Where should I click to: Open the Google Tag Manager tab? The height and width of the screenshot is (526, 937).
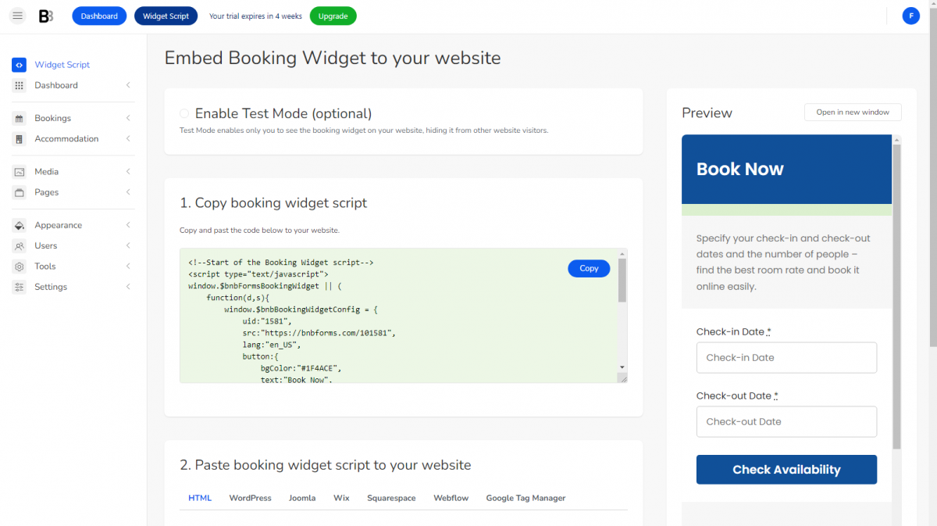pos(526,498)
